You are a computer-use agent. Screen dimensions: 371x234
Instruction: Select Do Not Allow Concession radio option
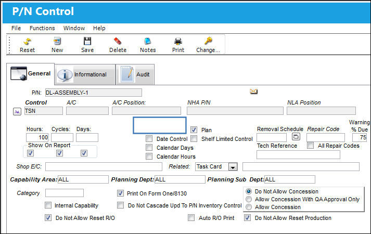(x=249, y=191)
